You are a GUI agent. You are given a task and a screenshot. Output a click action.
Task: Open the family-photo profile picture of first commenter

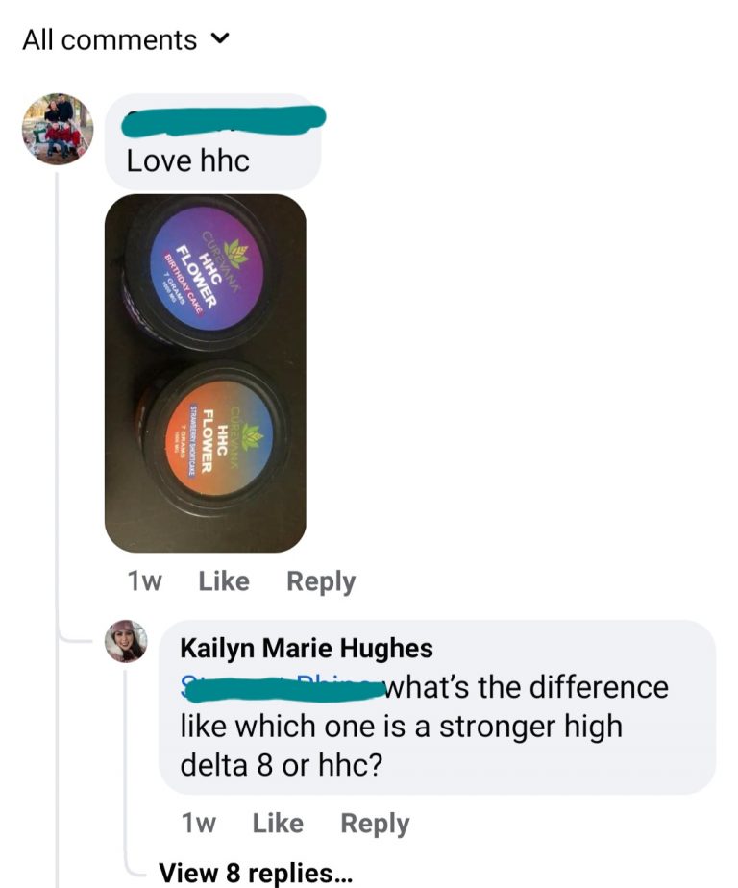58,129
